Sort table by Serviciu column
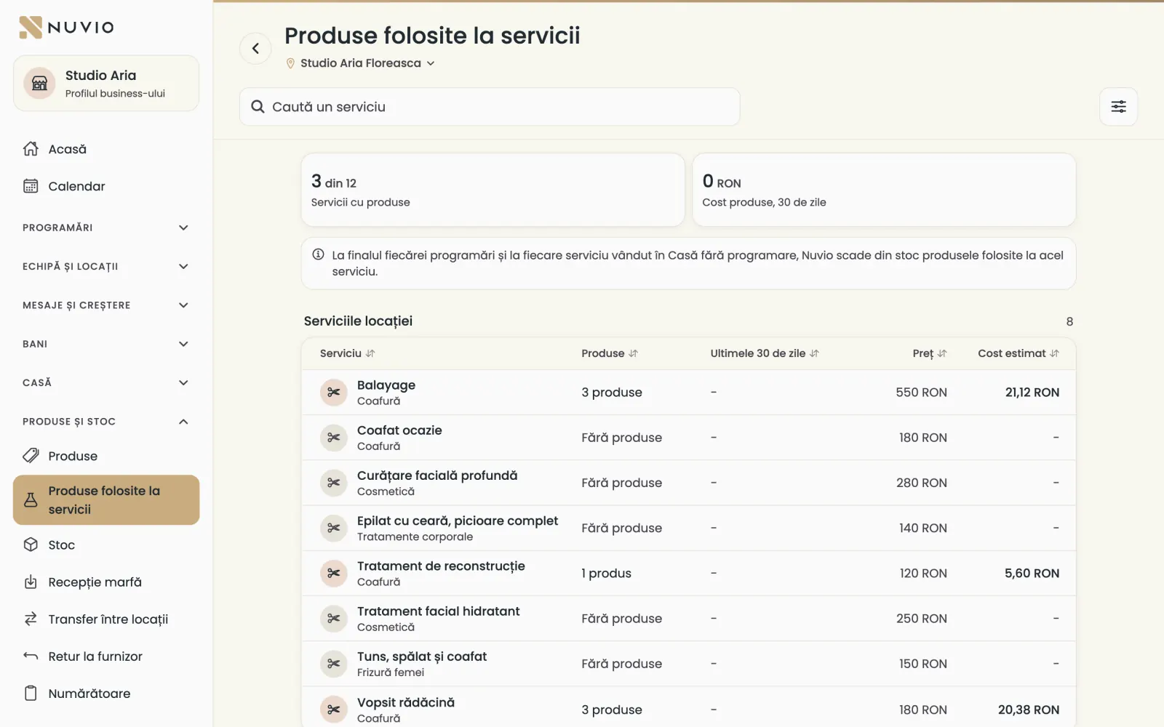This screenshot has width=1164, height=727. [x=347, y=353]
